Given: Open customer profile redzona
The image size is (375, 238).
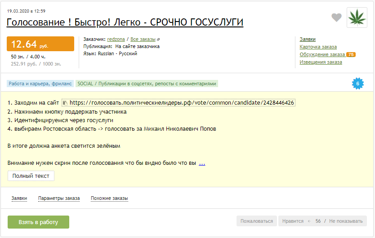Looking at the screenshot, I should pyautogui.click(x=116, y=39).
